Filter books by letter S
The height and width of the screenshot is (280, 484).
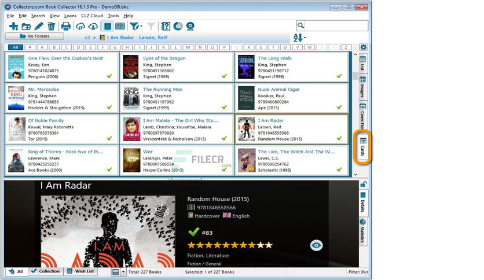[261, 47]
